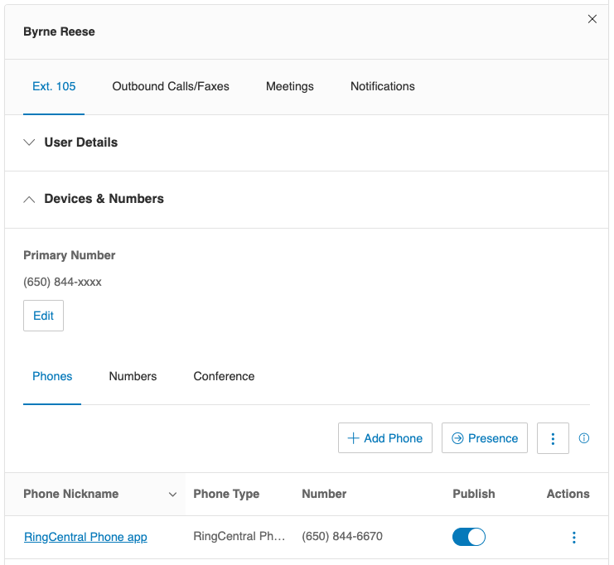Click the Actions column header
This screenshot has width=614, height=565.
(x=568, y=494)
